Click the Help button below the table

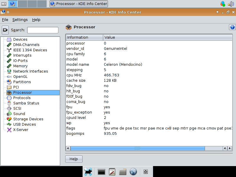[x=74, y=159]
